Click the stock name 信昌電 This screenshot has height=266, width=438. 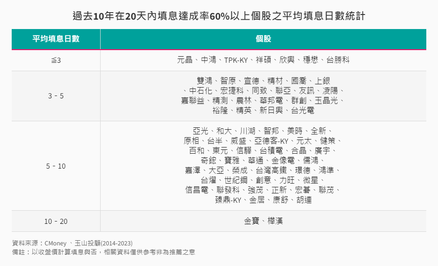point(197,190)
